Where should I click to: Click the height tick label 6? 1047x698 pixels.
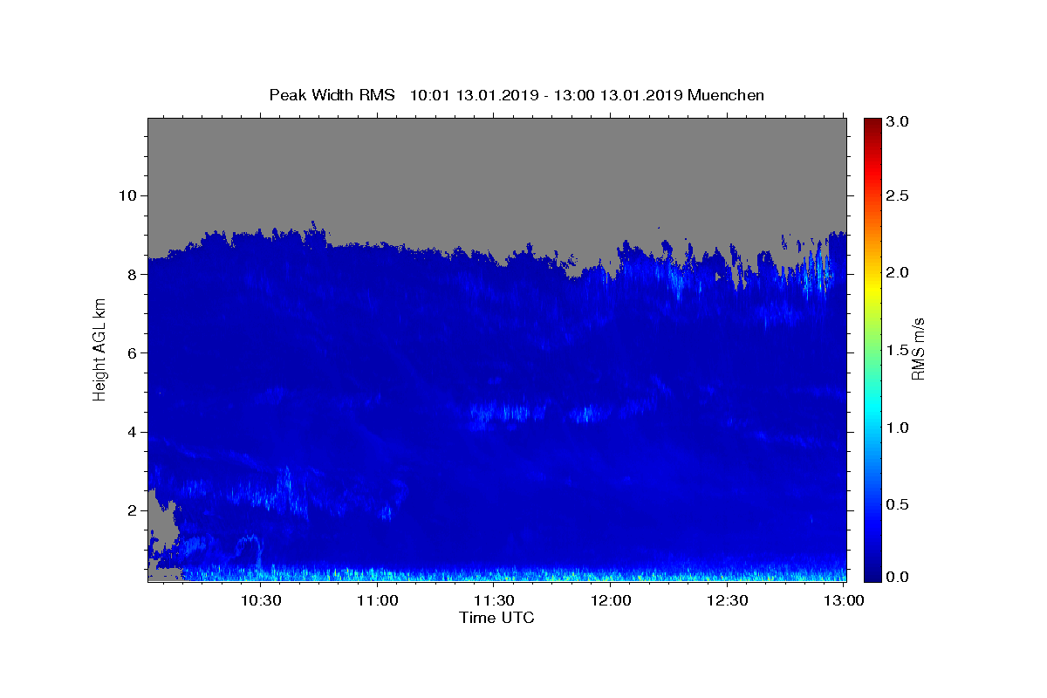coord(133,352)
